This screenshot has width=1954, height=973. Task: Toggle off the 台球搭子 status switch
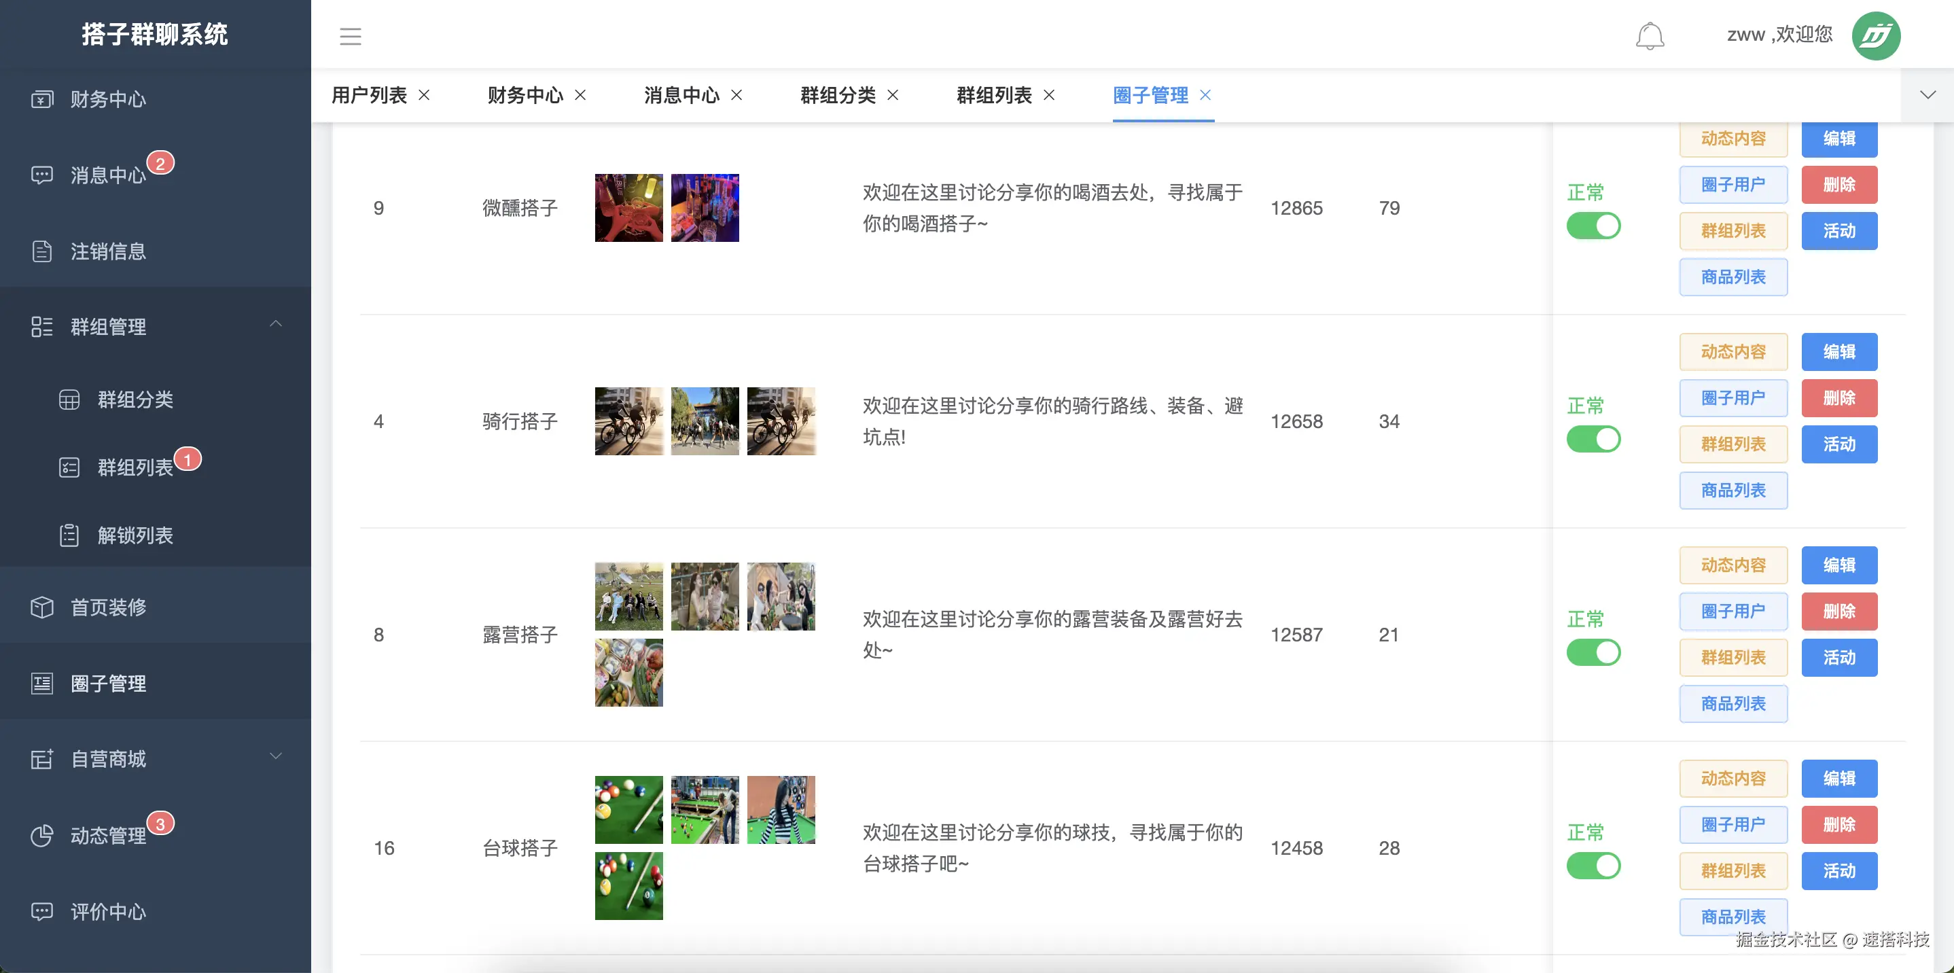1594,866
